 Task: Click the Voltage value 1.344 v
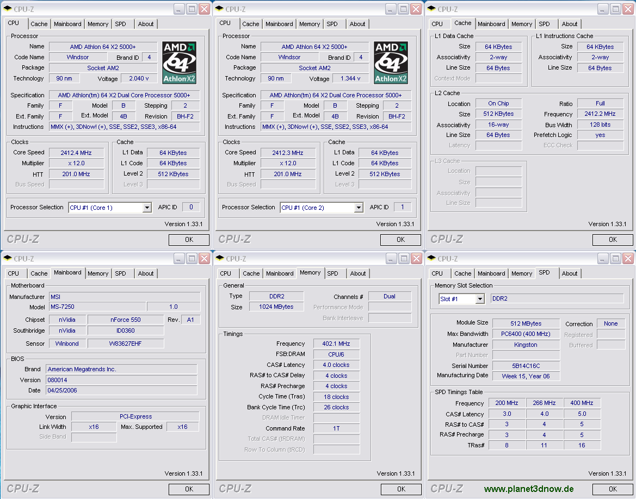(x=351, y=79)
